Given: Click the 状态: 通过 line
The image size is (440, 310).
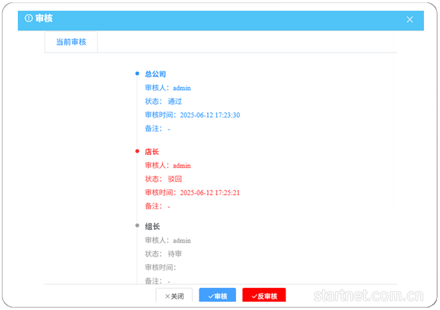Looking at the screenshot, I should click(x=164, y=101).
